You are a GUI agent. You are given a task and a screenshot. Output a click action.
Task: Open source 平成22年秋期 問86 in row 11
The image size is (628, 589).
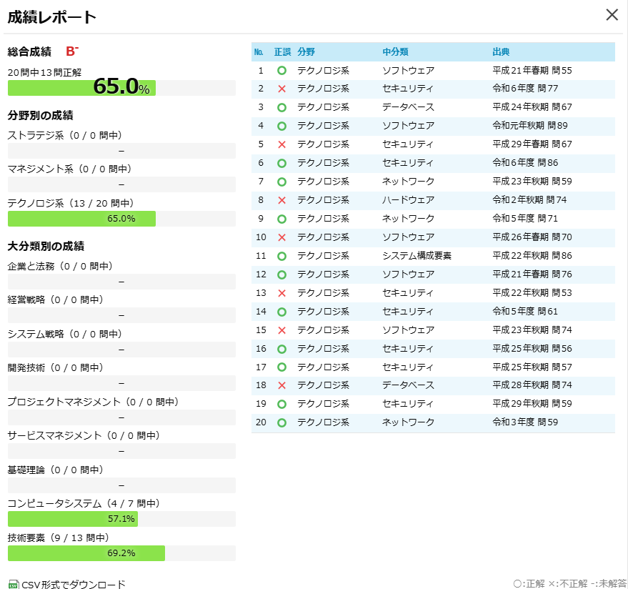[x=532, y=256]
